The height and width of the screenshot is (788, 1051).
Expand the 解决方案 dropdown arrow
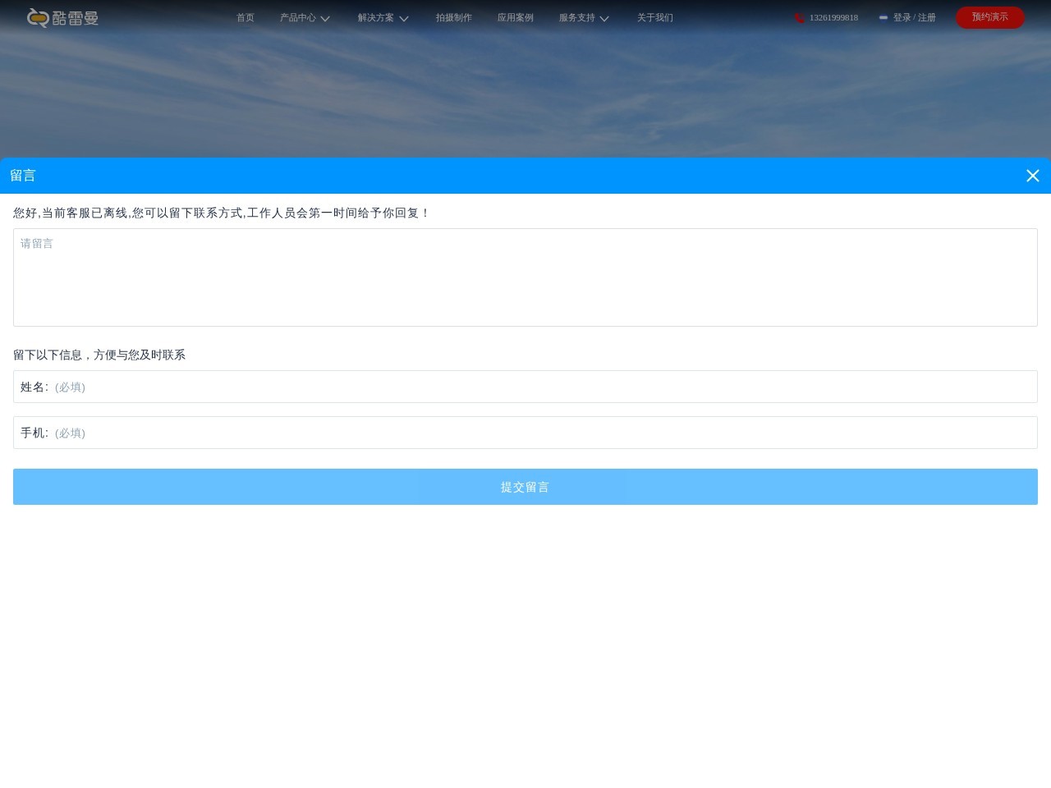(404, 18)
